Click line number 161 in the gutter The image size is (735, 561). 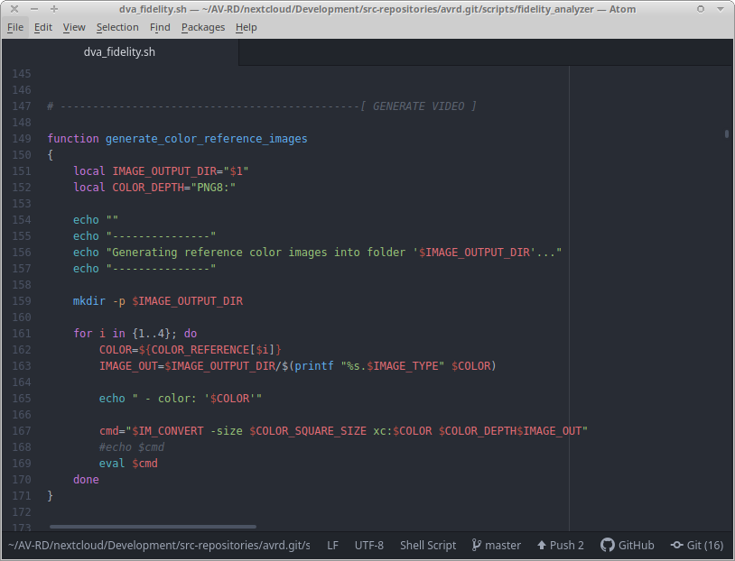pos(21,333)
